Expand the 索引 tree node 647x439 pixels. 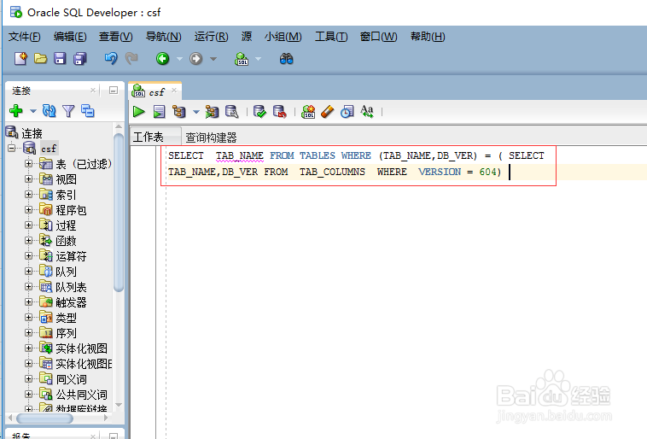28,194
